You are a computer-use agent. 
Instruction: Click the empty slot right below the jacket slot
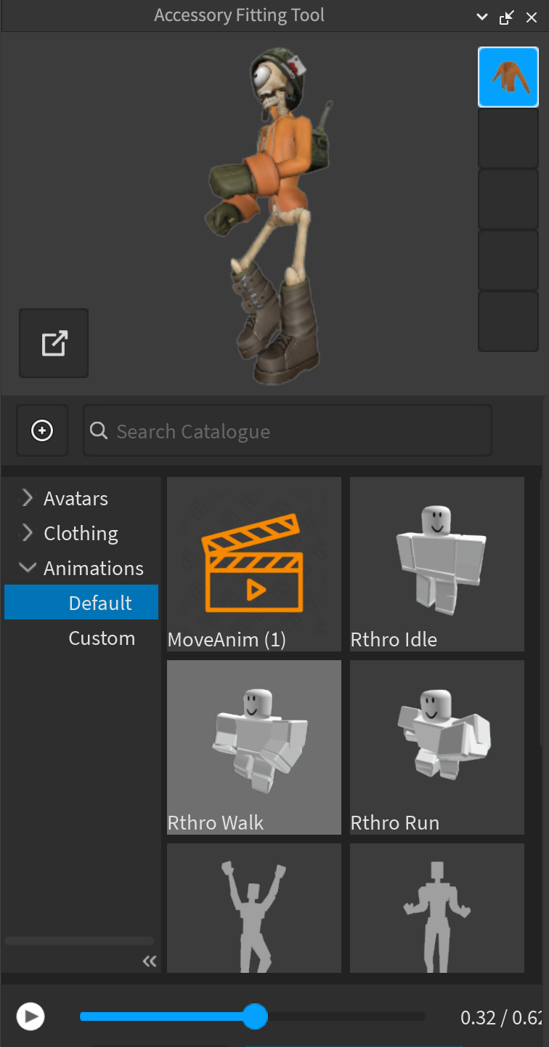pos(508,138)
